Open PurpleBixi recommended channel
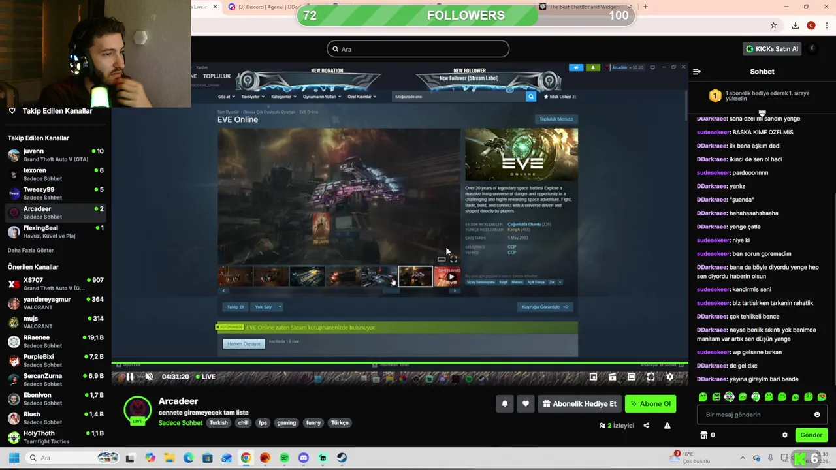 tap(56, 360)
